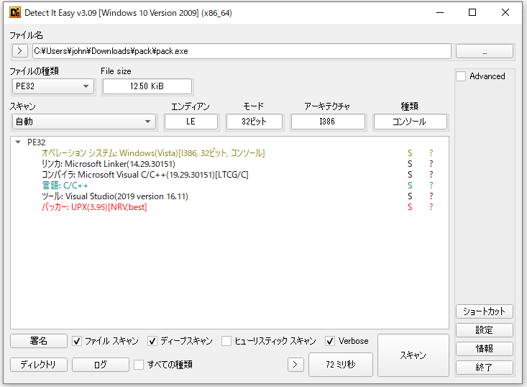Enable the ヒューリスティック スキャン checkbox

click(x=226, y=341)
